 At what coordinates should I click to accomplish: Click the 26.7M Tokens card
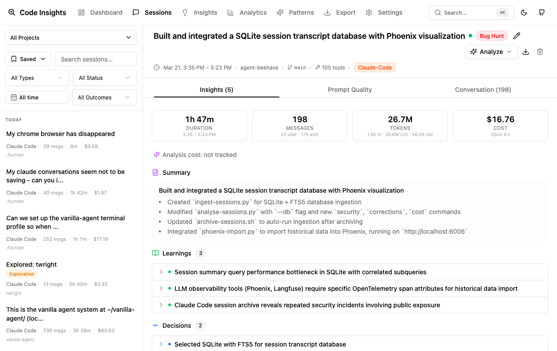(x=400, y=126)
